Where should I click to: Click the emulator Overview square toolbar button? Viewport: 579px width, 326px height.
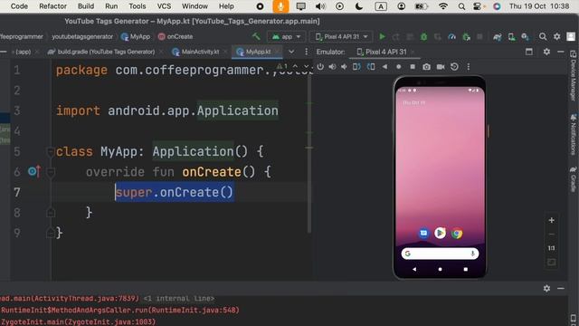[x=413, y=66]
